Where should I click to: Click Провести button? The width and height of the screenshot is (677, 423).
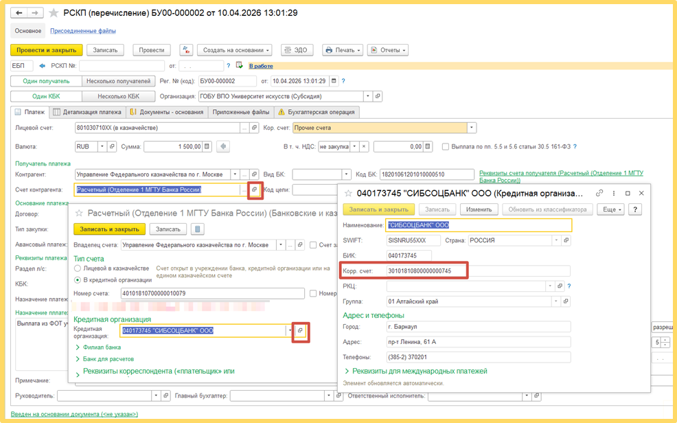[152, 50]
